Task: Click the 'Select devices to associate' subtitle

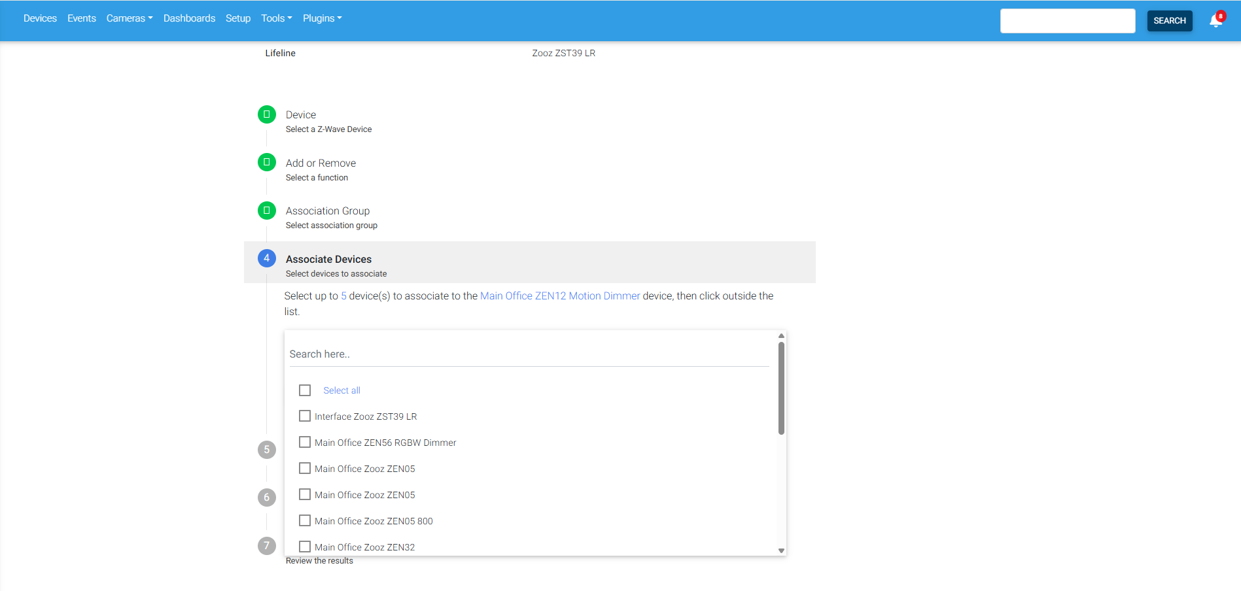Action: tap(336, 274)
